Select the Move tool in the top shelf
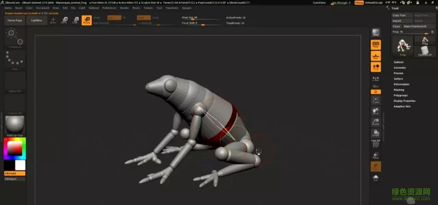 coord(64,21)
